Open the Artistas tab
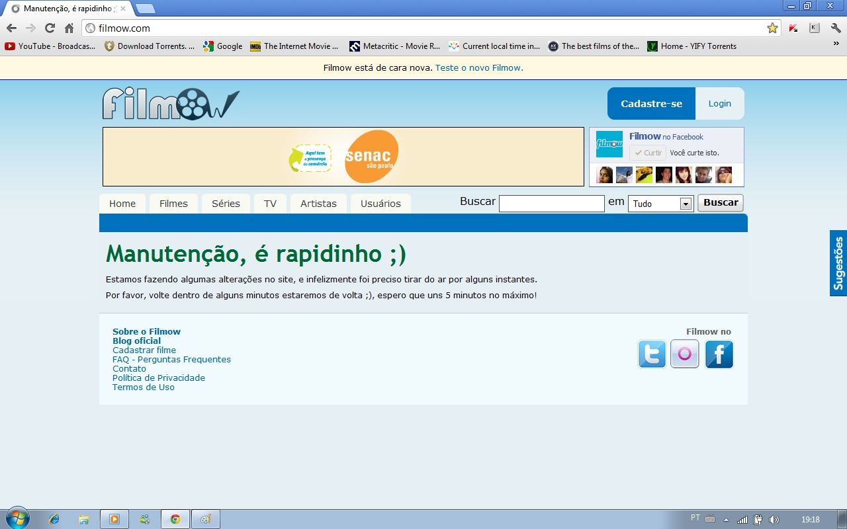 318,204
